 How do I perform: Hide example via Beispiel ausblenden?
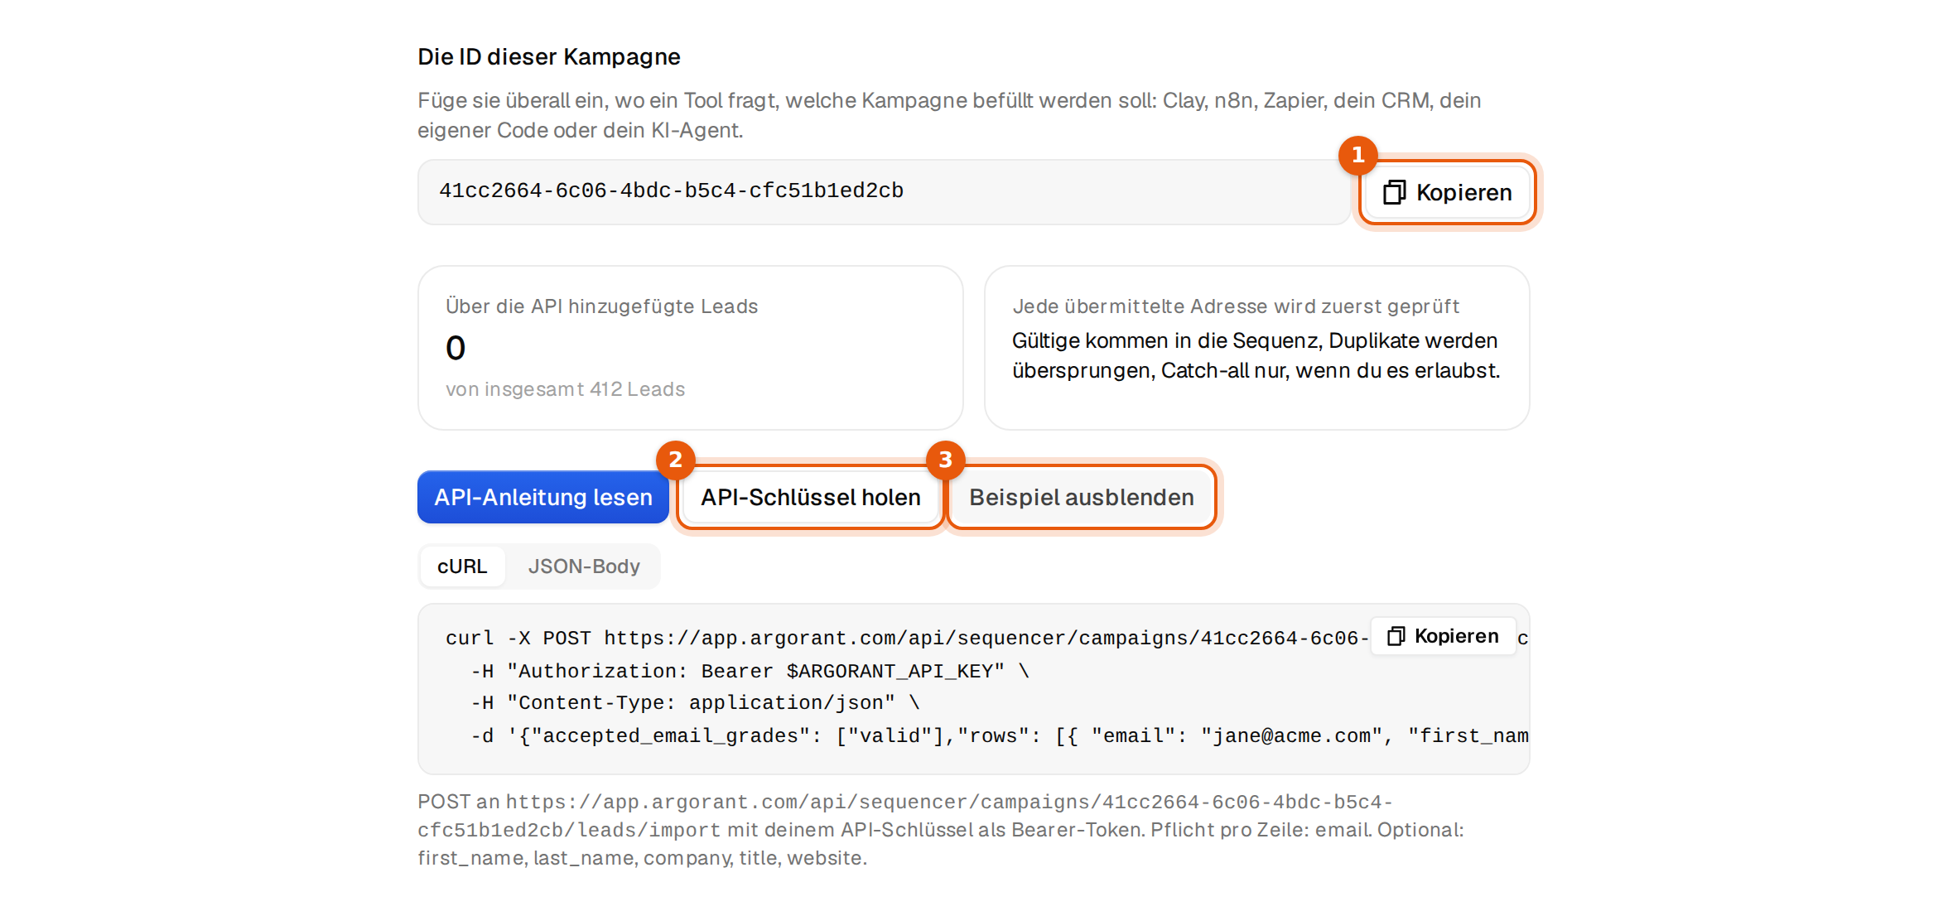coord(1082,497)
